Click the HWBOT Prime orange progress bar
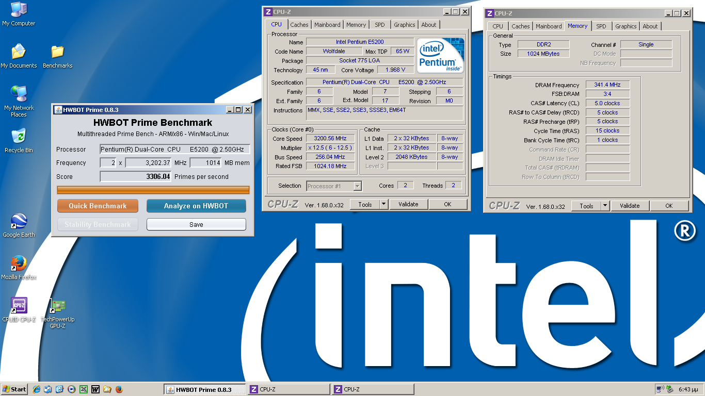This screenshot has width=705, height=396. click(x=153, y=190)
